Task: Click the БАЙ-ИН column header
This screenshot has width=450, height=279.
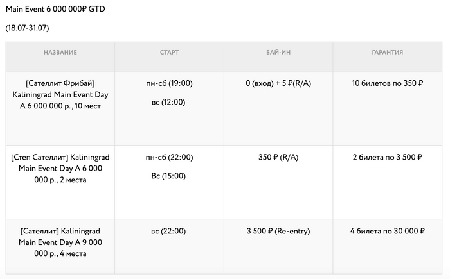Action: tap(278, 53)
